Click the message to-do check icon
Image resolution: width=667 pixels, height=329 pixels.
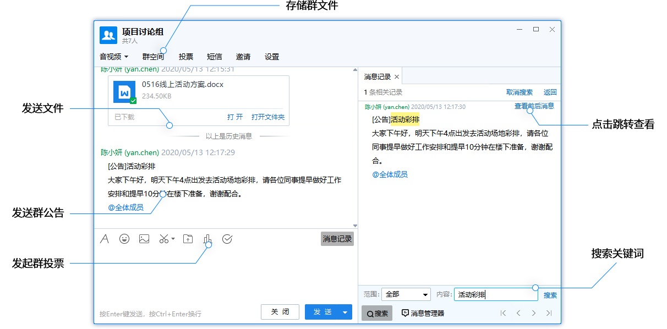click(x=227, y=239)
